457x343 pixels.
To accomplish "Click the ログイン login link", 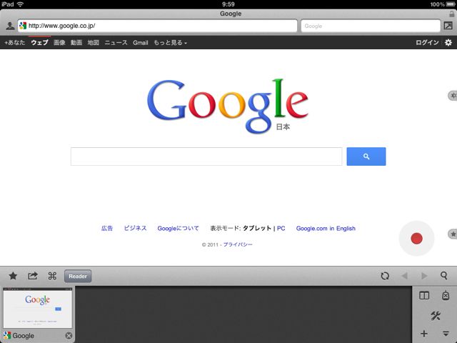I will click(x=427, y=43).
